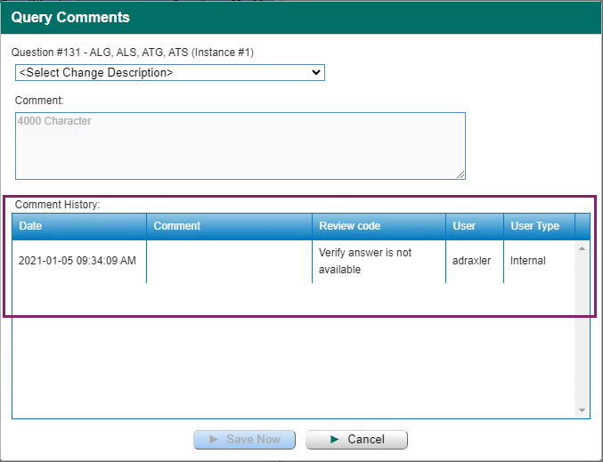
Task: Sort by the Date column header
Action: [78, 226]
